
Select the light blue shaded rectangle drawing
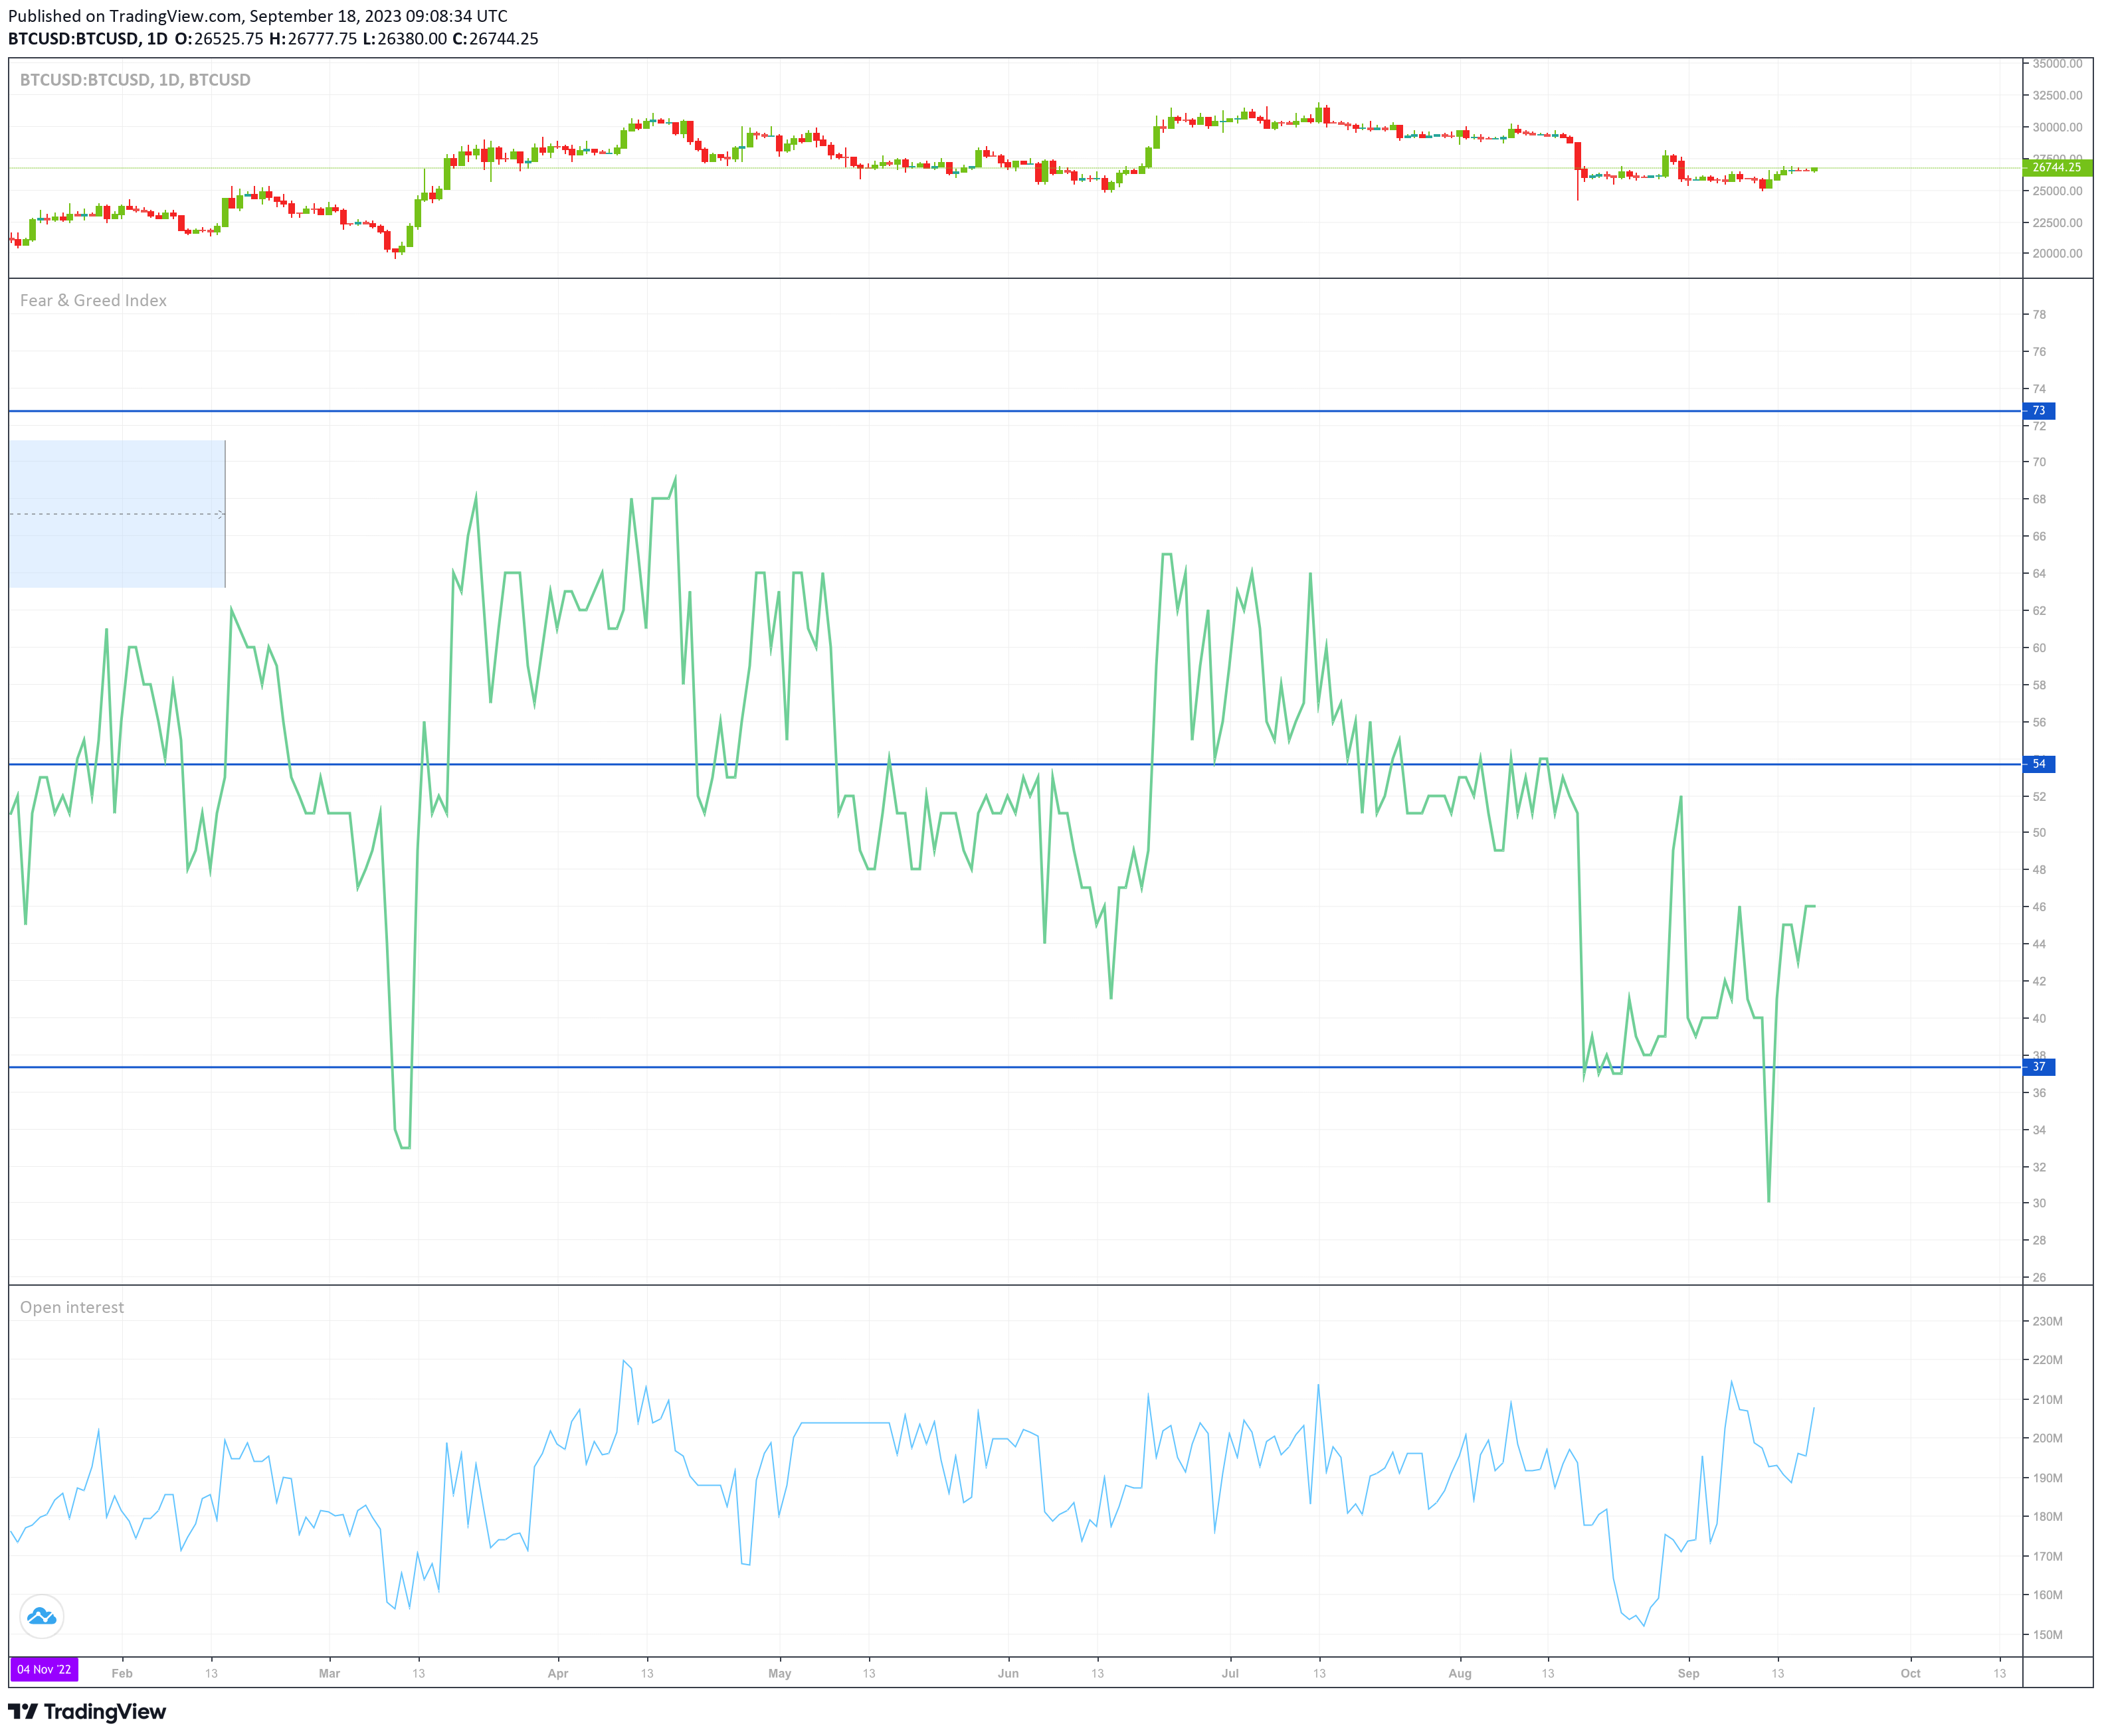pos(117,514)
